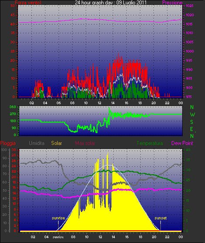The width and height of the screenshot is (205, 243).
Task: Click the magenta 'Pressione' axis title
Action: tap(172, 3)
